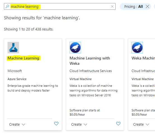Expand Create dropdown on Machine Learning with Weka
The height and width of the screenshot is (134, 155).
click(x=79, y=124)
